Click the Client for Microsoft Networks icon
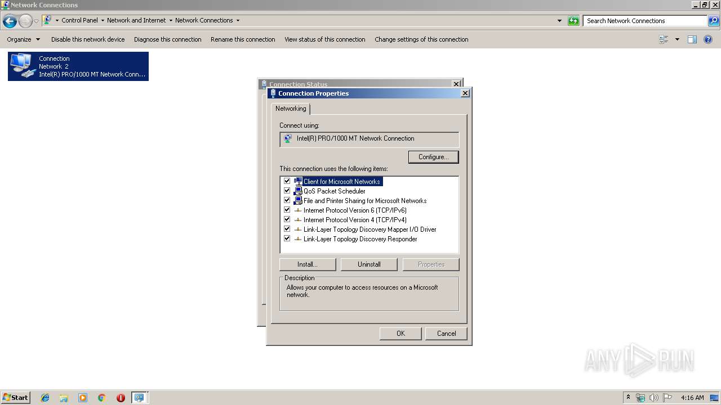721x405 pixels. click(x=298, y=182)
